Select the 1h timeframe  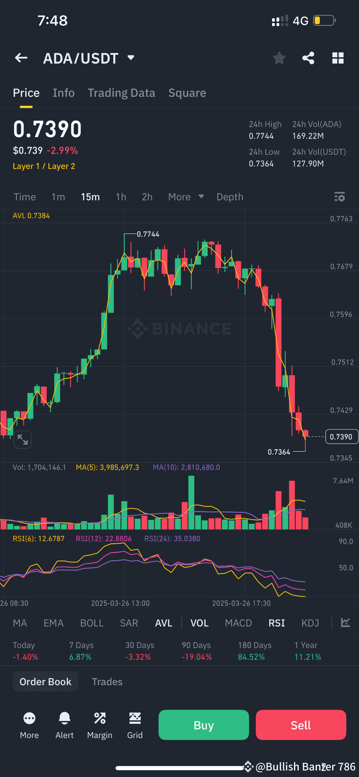121,196
